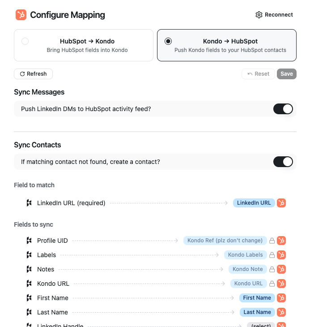This screenshot has width=310, height=327.
Task: Open the LinkedIn URL field mapping dropdown
Action: pyautogui.click(x=254, y=203)
